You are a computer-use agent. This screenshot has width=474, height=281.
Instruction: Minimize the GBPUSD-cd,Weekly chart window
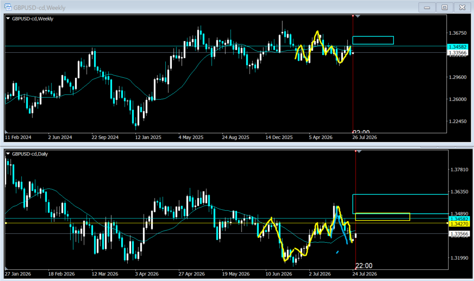tap(427, 7)
